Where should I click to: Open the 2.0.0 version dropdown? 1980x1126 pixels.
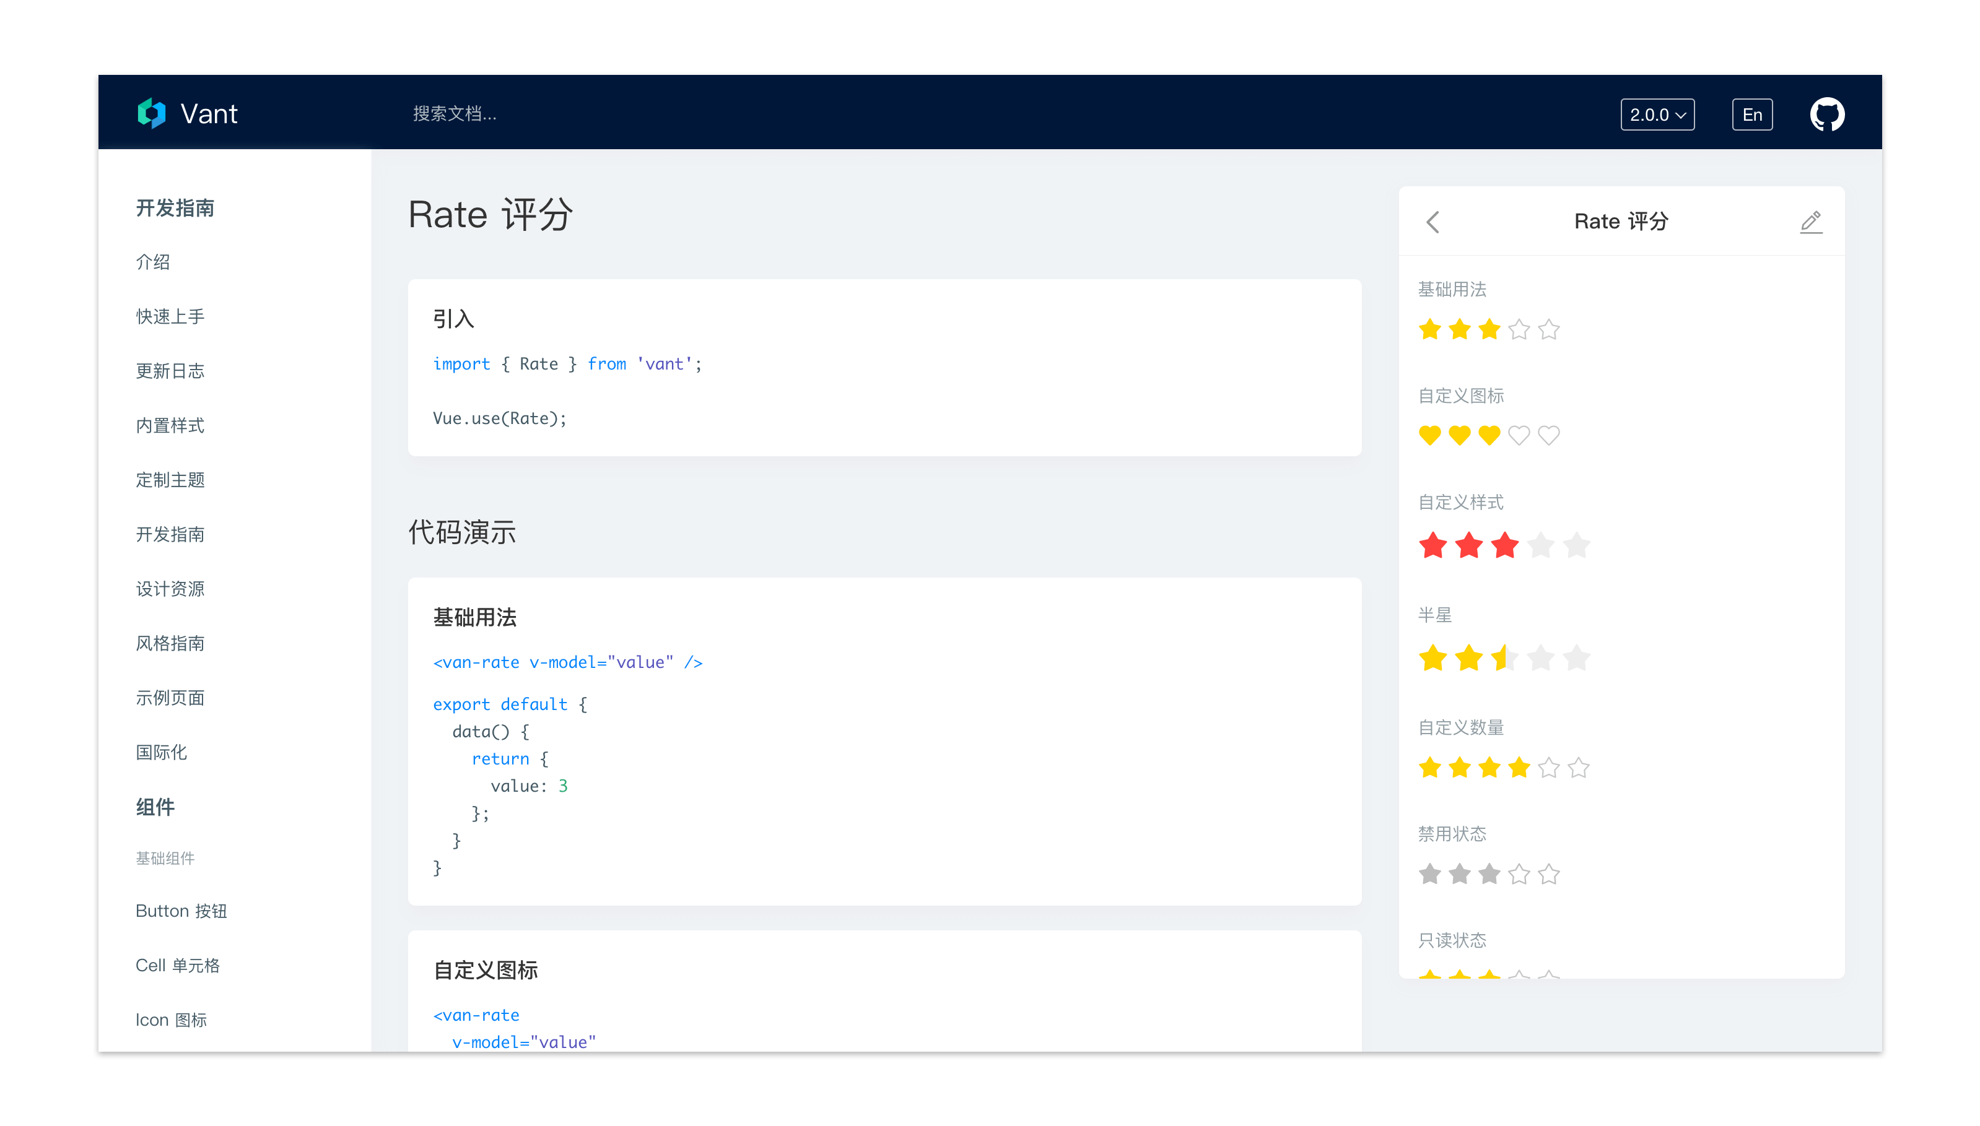1657,115
